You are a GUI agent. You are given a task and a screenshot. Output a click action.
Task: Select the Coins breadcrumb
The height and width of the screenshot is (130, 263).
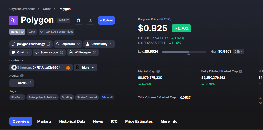point(47,9)
